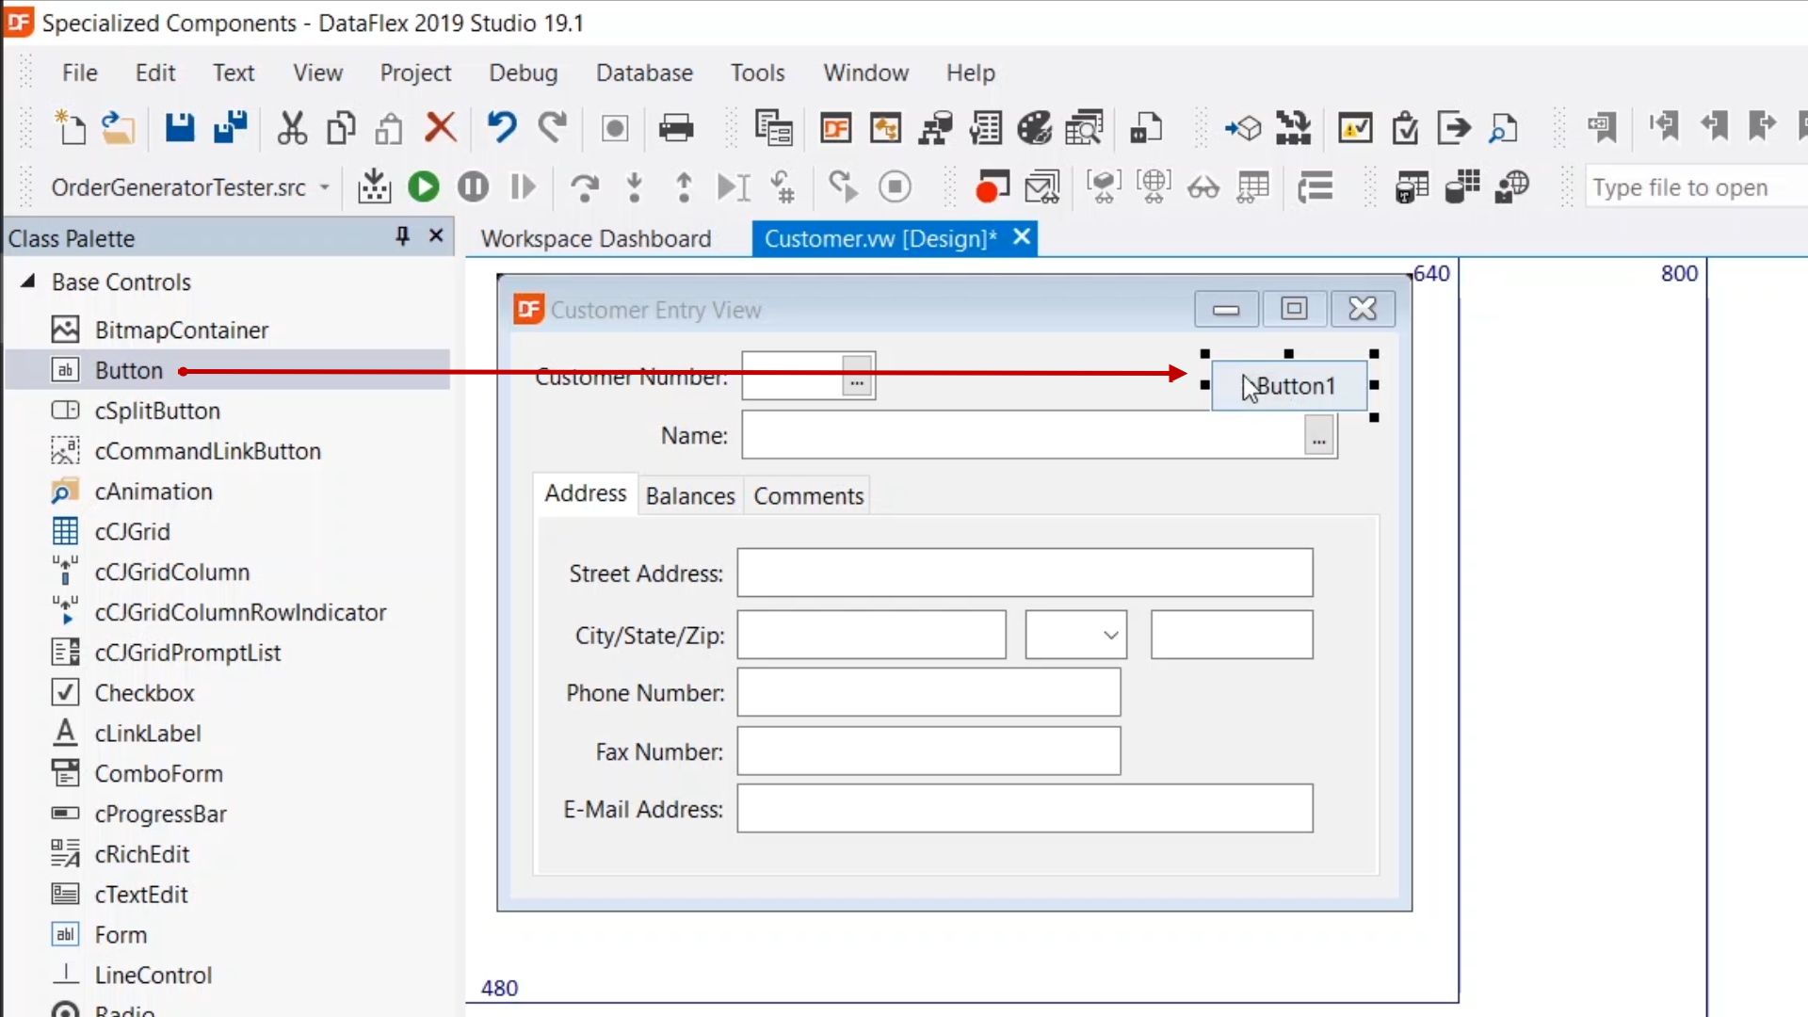The width and height of the screenshot is (1808, 1017).
Task: Switch to the Workspace Dashboard tab
Action: tap(596, 238)
